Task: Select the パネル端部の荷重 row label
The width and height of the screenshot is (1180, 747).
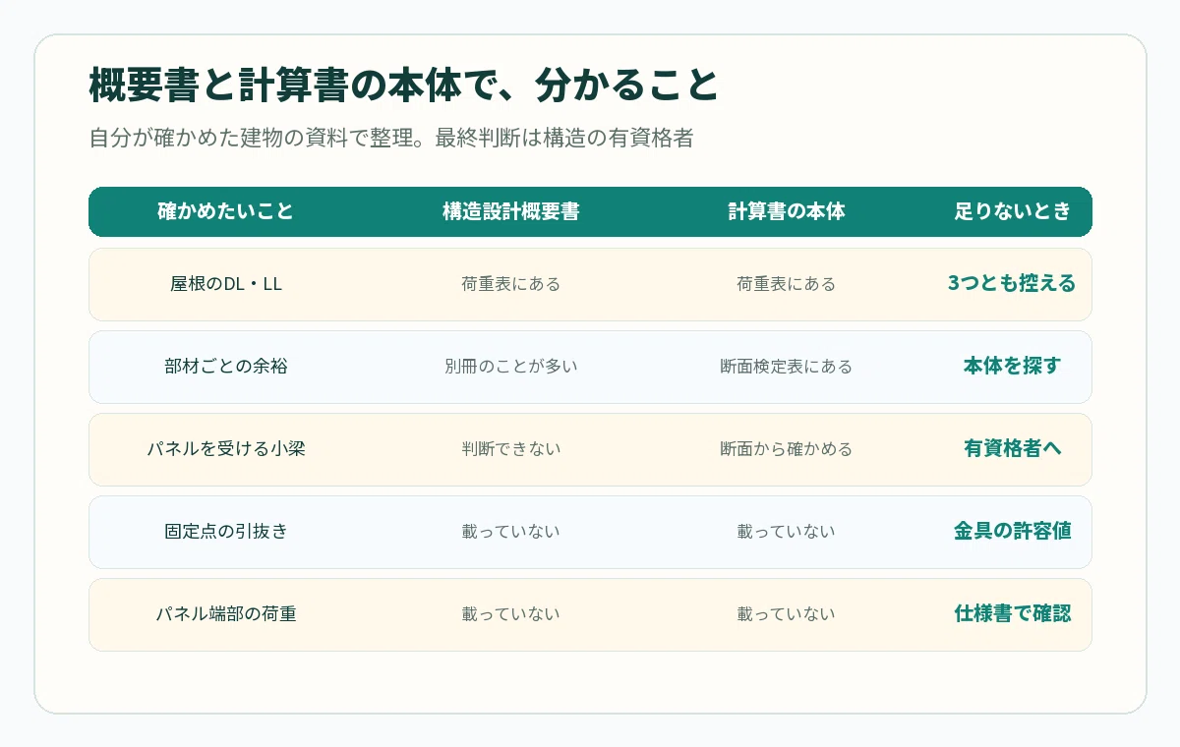Action: (225, 614)
